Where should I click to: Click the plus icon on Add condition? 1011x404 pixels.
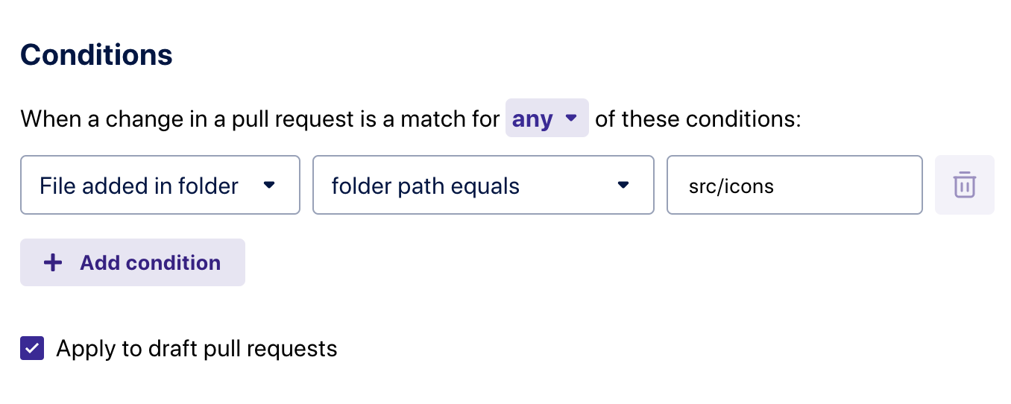pos(53,262)
